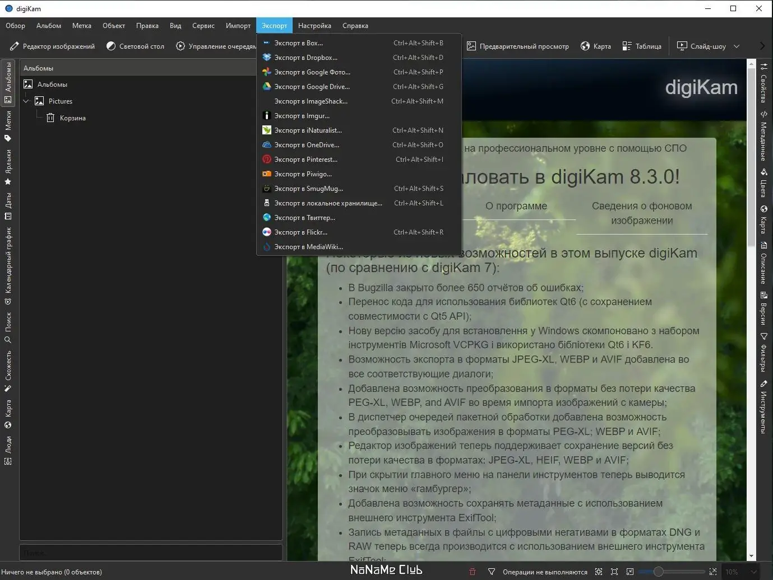The width and height of the screenshot is (773, 580).
Task: Open the Даты sidebar tab
Action: 8,206
